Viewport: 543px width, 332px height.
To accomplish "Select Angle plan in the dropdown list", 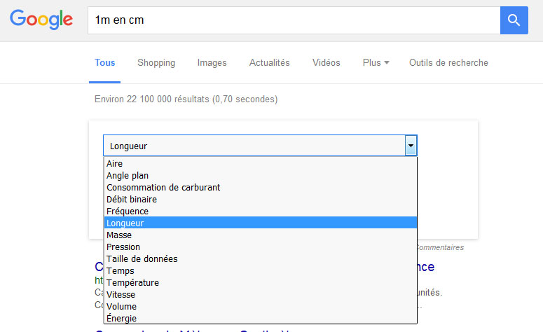I will [128, 176].
